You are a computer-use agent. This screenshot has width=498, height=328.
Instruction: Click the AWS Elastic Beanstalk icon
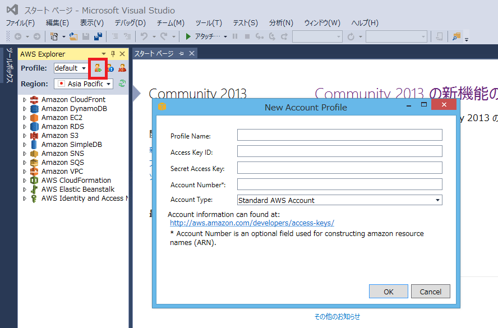click(x=34, y=190)
